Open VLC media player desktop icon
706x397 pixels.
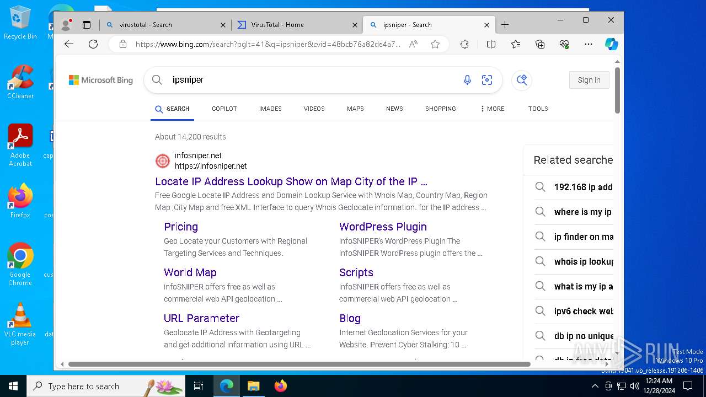coord(20,324)
